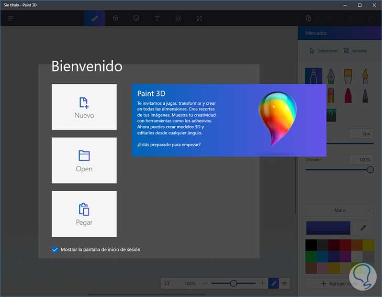Image resolution: width=382 pixels, height=297 pixels.
Task: Select the green color swatch
Action: (311, 257)
